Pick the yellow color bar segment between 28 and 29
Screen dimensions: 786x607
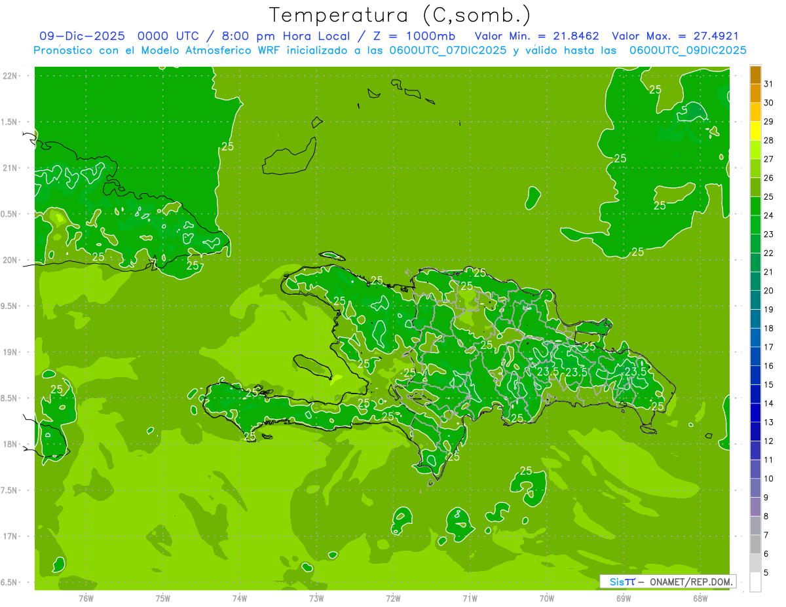[755, 131]
